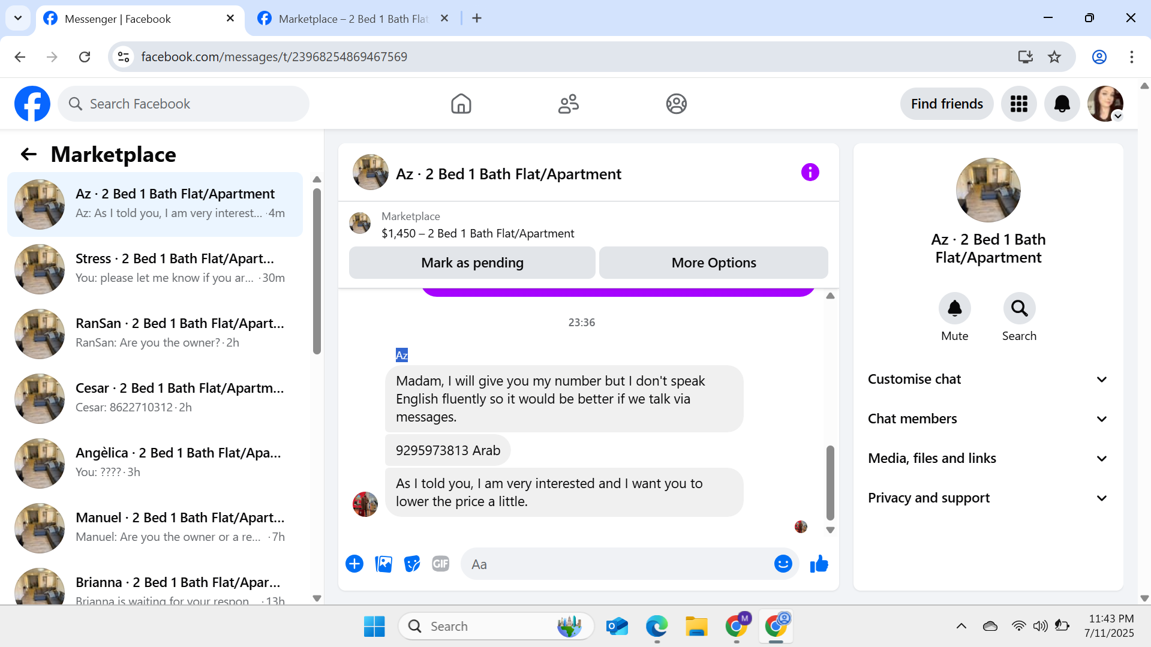Click the browser address bar URL
Viewport: 1151px width, 647px height.
click(274, 57)
